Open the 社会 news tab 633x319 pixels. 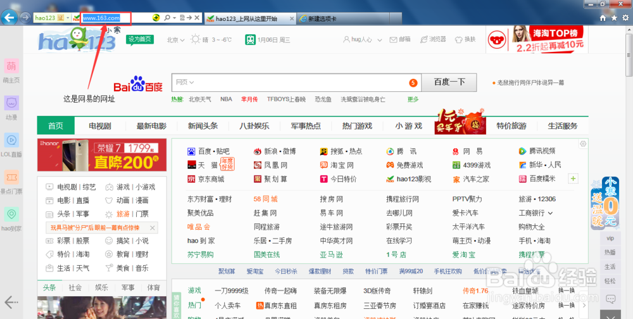pos(75,287)
